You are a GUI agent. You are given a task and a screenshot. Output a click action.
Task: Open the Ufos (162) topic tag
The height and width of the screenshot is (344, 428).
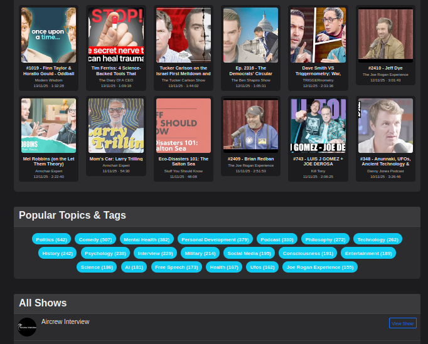pos(262,267)
